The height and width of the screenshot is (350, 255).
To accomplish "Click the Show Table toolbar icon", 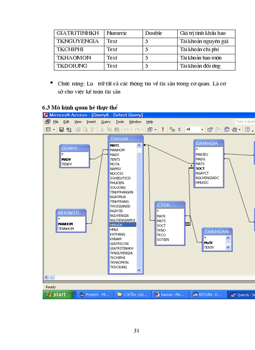I will 172,129.
